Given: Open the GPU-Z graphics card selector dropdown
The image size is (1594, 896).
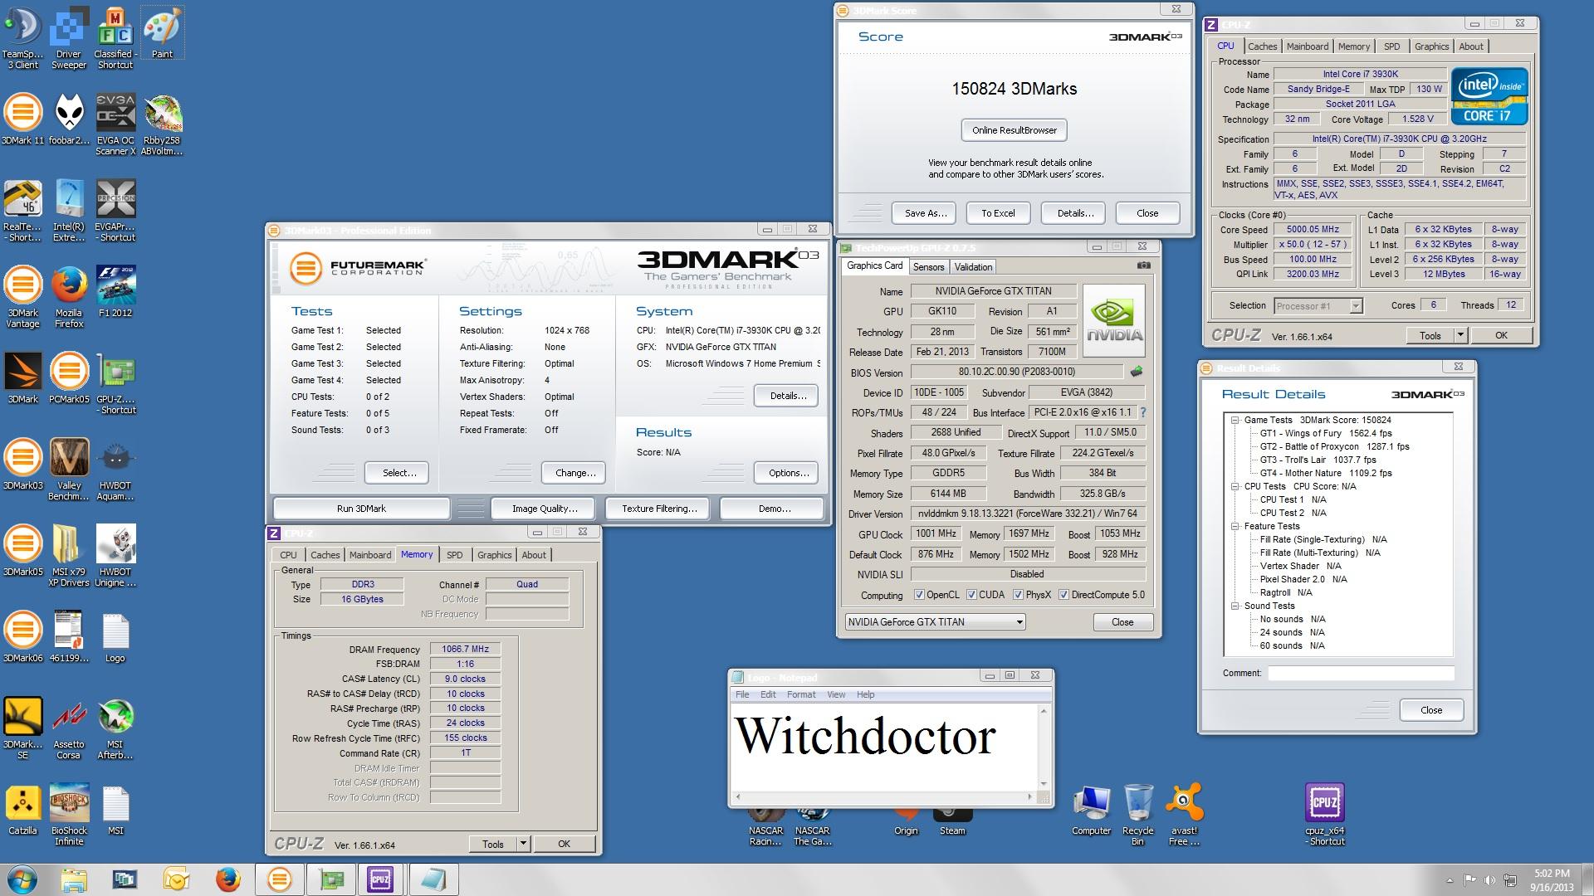Looking at the screenshot, I should 935,621.
